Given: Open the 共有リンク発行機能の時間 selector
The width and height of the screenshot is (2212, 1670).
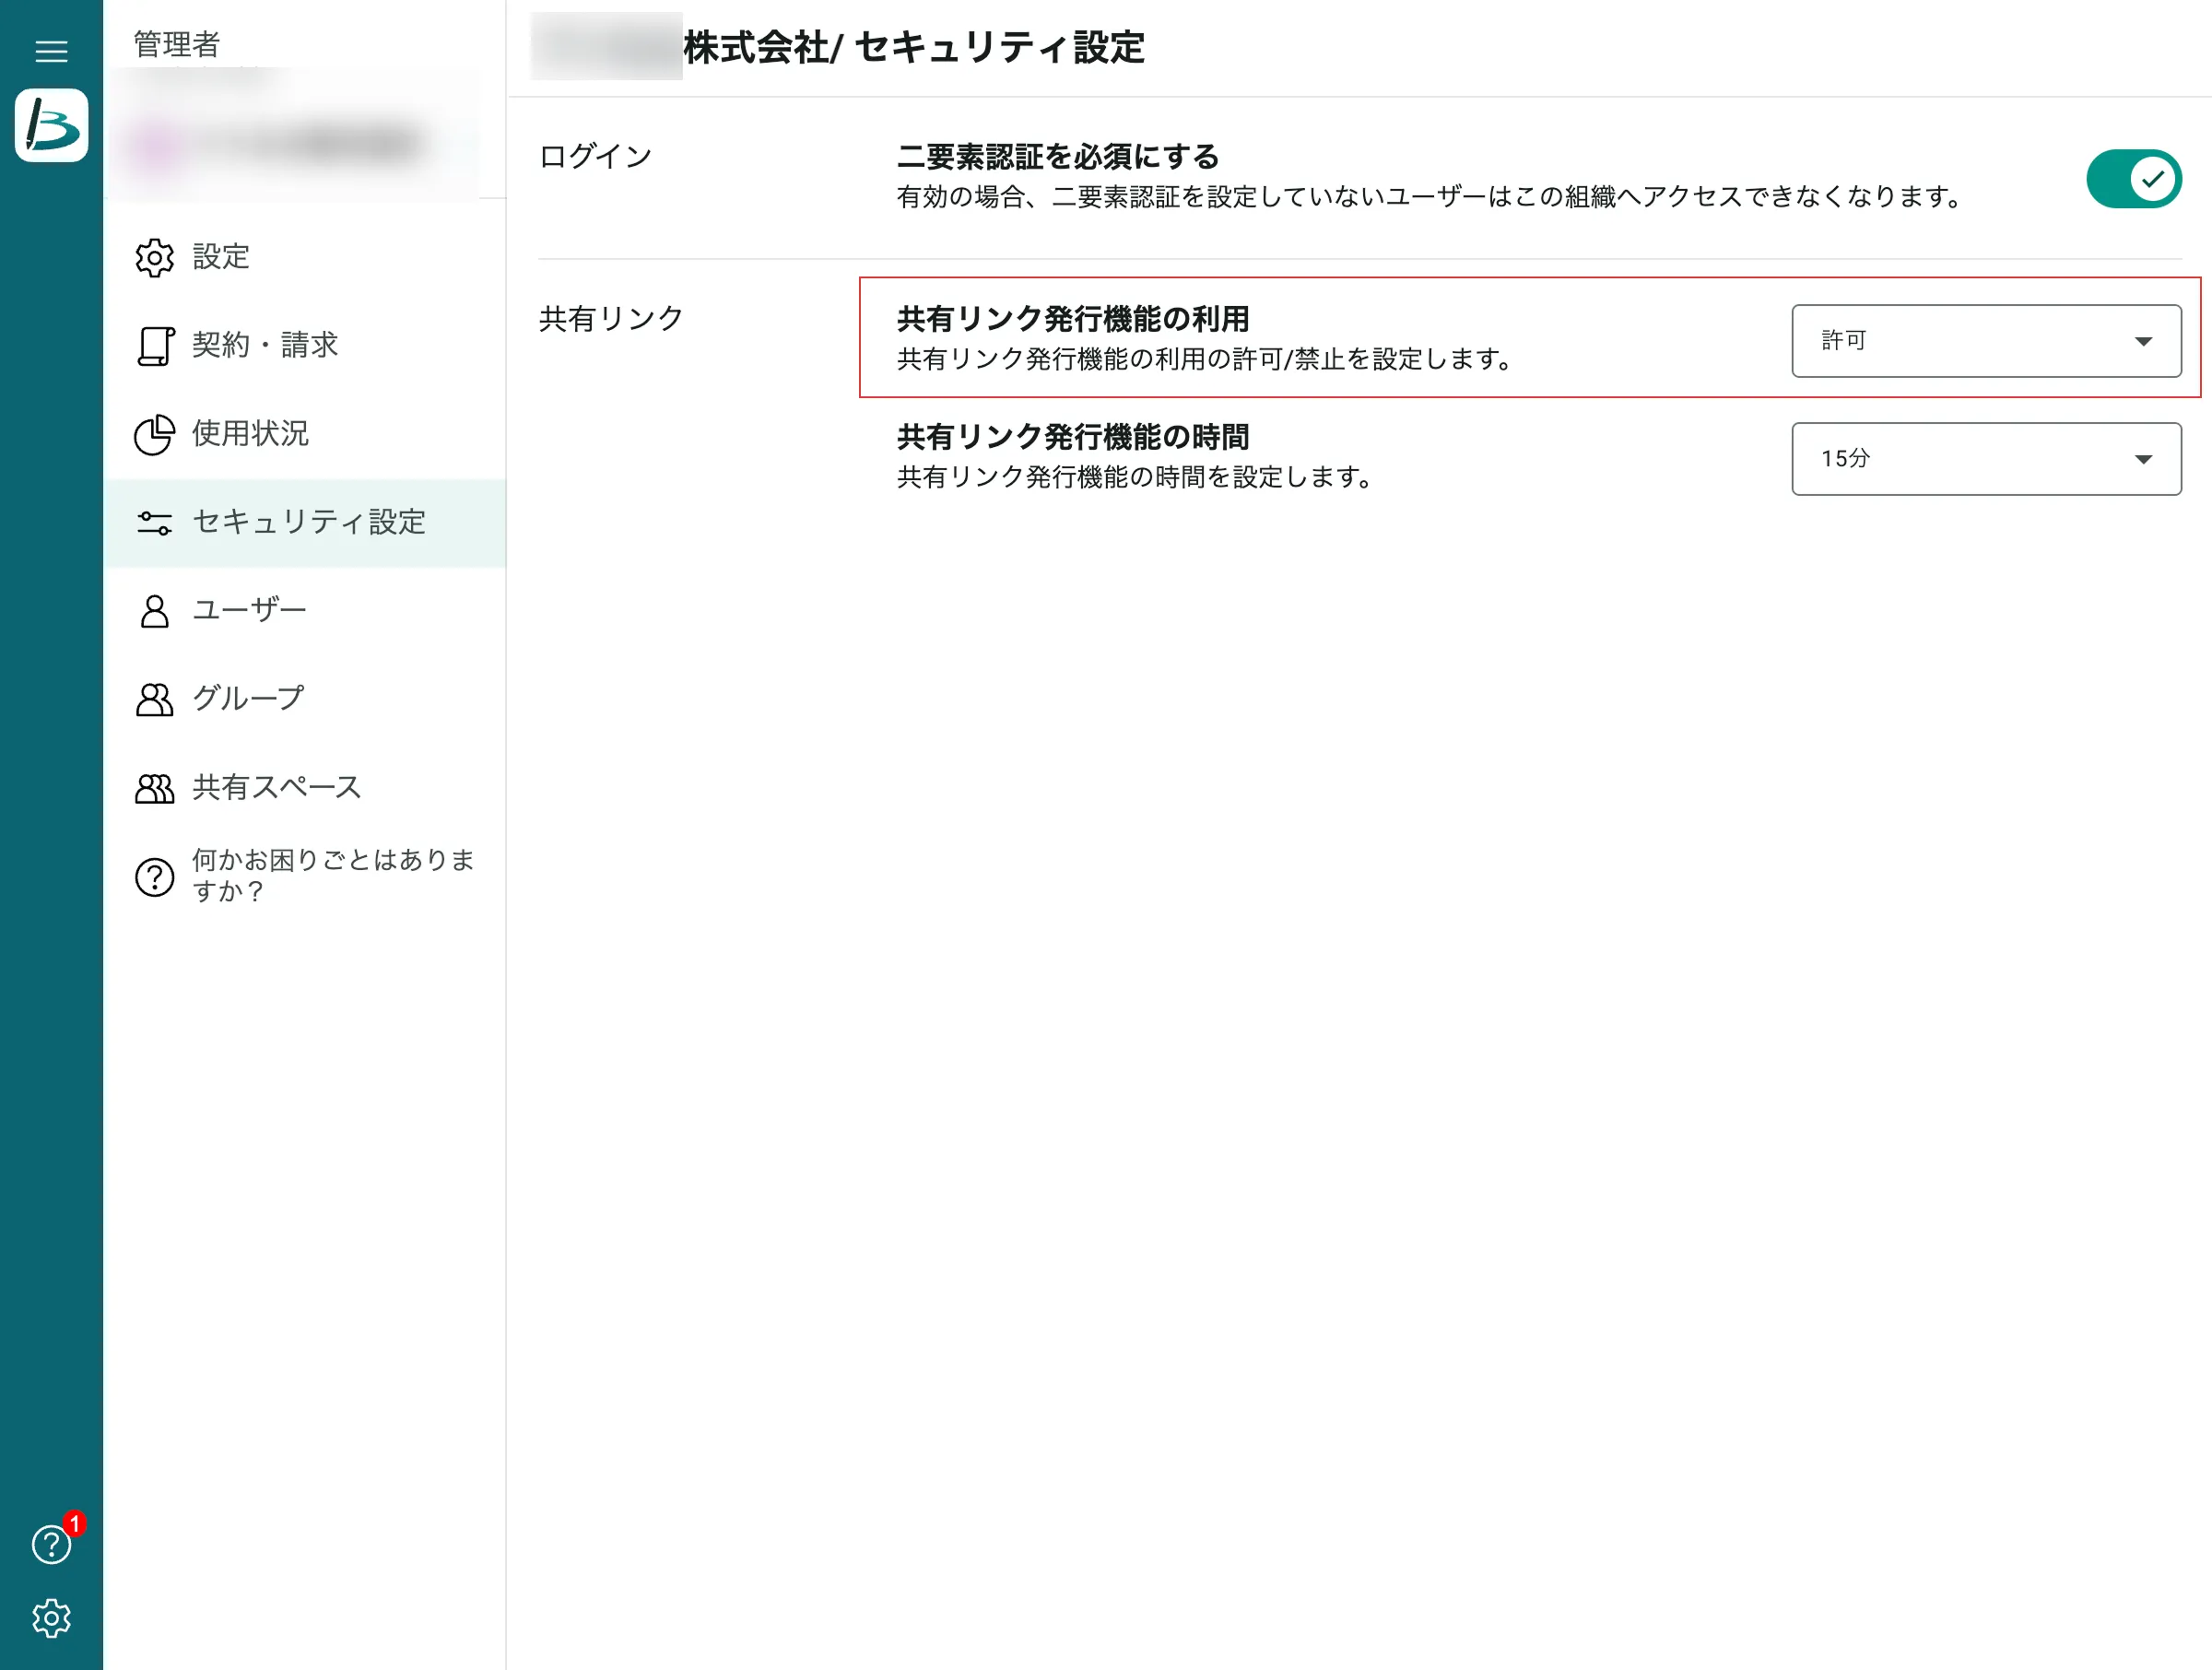Looking at the screenshot, I should [x=1987, y=459].
